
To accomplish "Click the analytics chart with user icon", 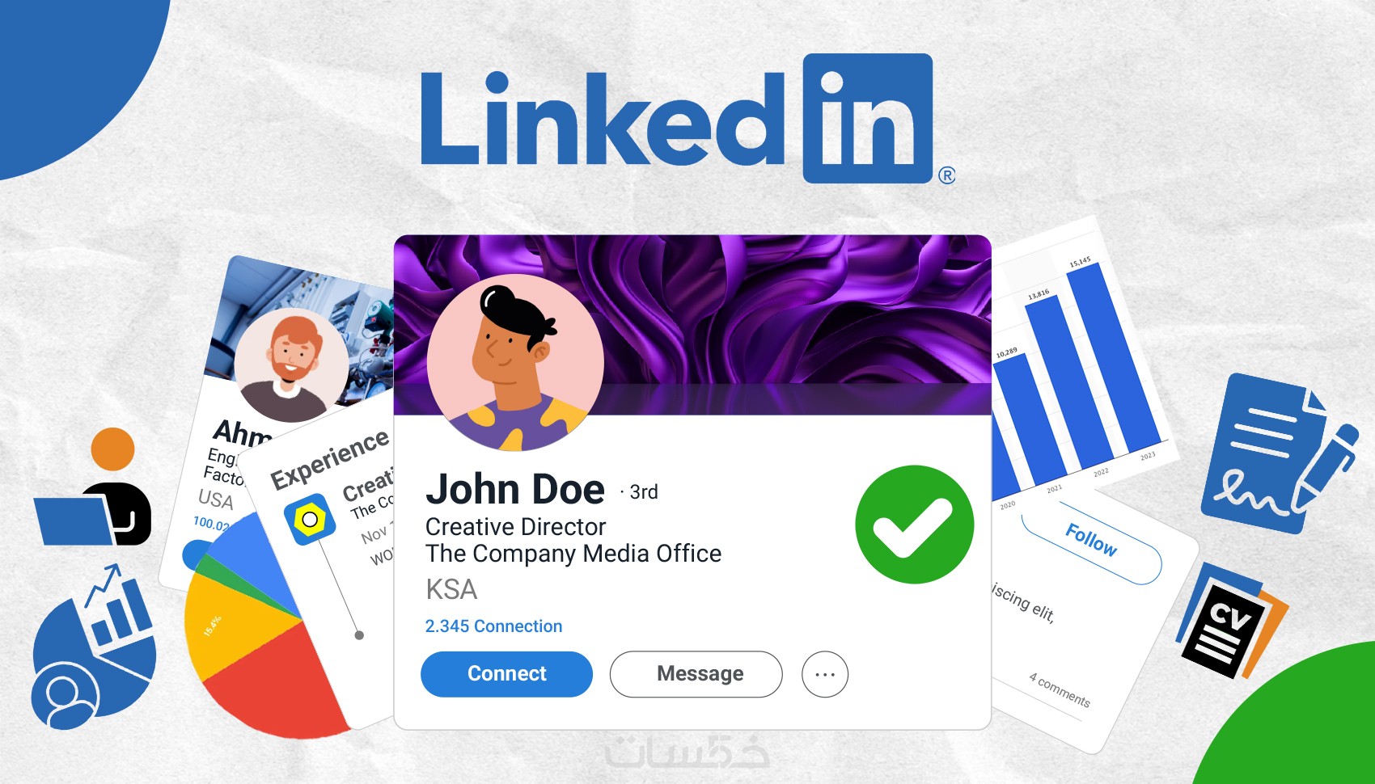I will pos(92,649).
